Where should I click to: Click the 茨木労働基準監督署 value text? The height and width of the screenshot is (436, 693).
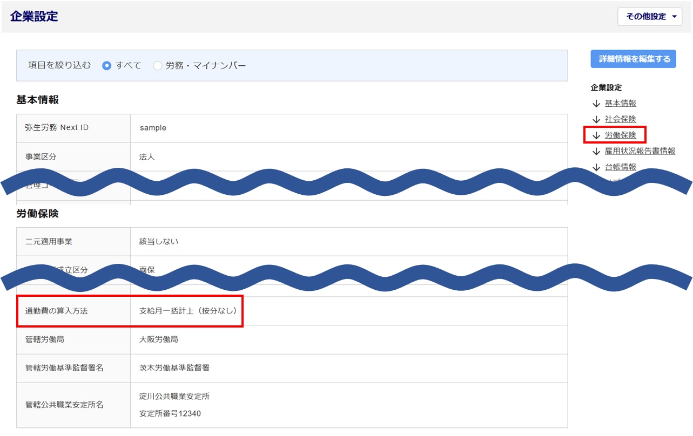(x=174, y=368)
